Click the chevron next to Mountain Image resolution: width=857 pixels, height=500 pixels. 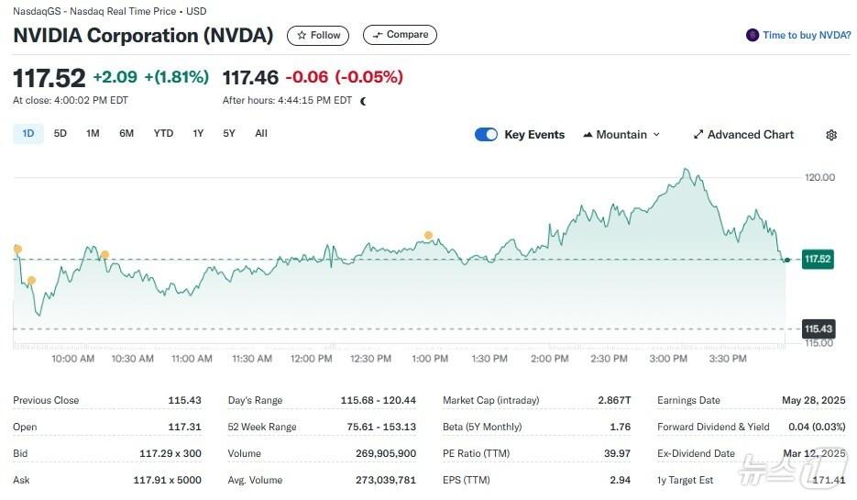tap(656, 135)
